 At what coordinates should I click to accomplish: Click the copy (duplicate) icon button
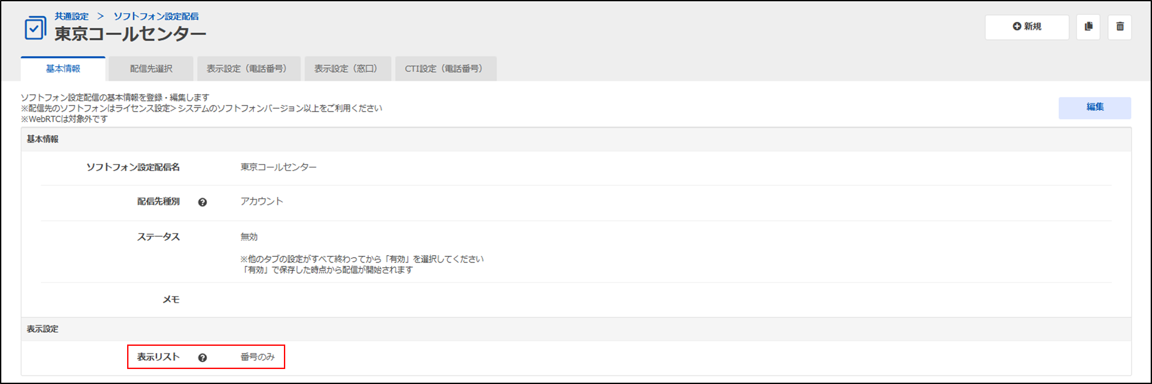tap(1088, 27)
